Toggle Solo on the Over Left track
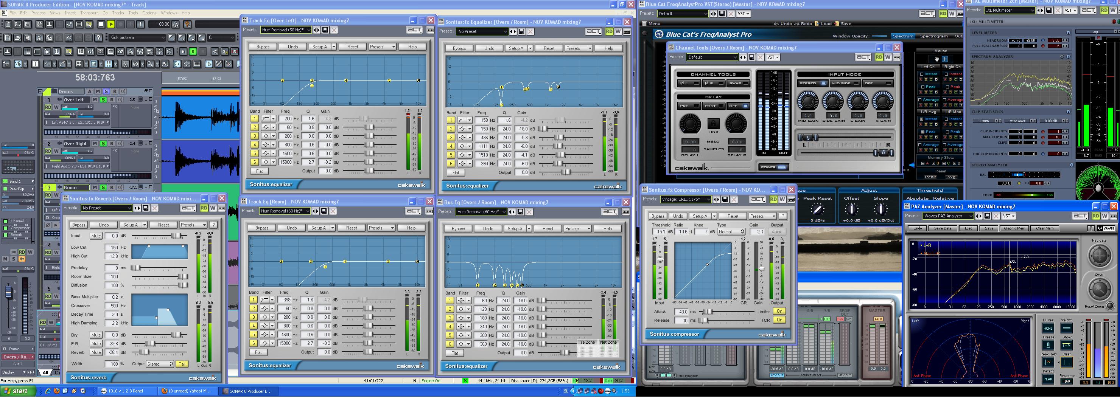 103,100
